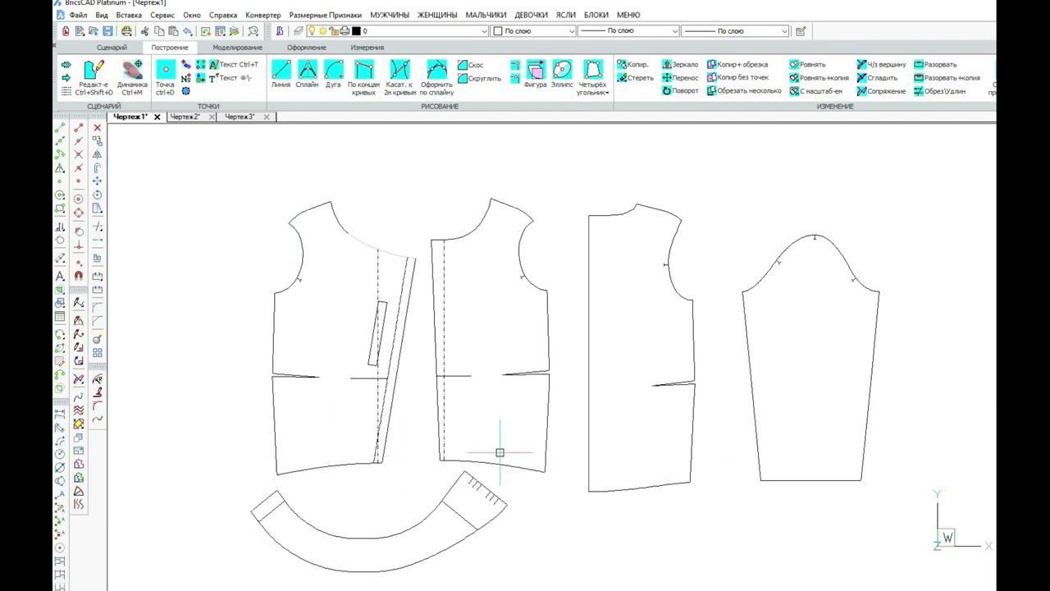Viewport: 1050px width, 591px height.
Task: Click Копир без точек command
Action: pyautogui.click(x=737, y=78)
